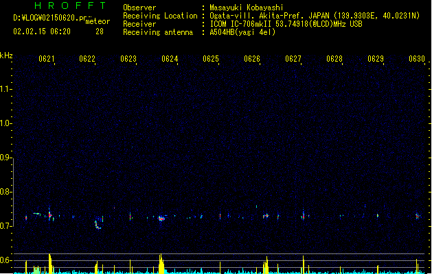432x274 pixels.
Task: Select the meteor count value 28
Action: (x=100, y=32)
